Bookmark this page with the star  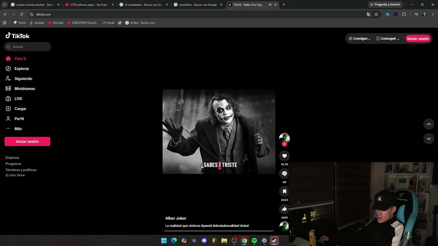(376, 14)
